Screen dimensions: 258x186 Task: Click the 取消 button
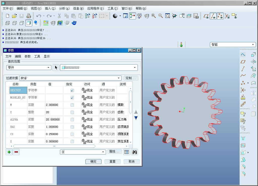[132, 162]
